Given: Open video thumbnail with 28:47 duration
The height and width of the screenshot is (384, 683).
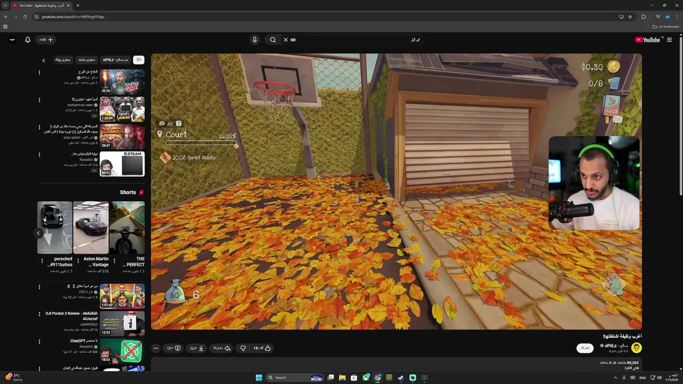Looking at the screenshot, I should (x=122, y=136).
